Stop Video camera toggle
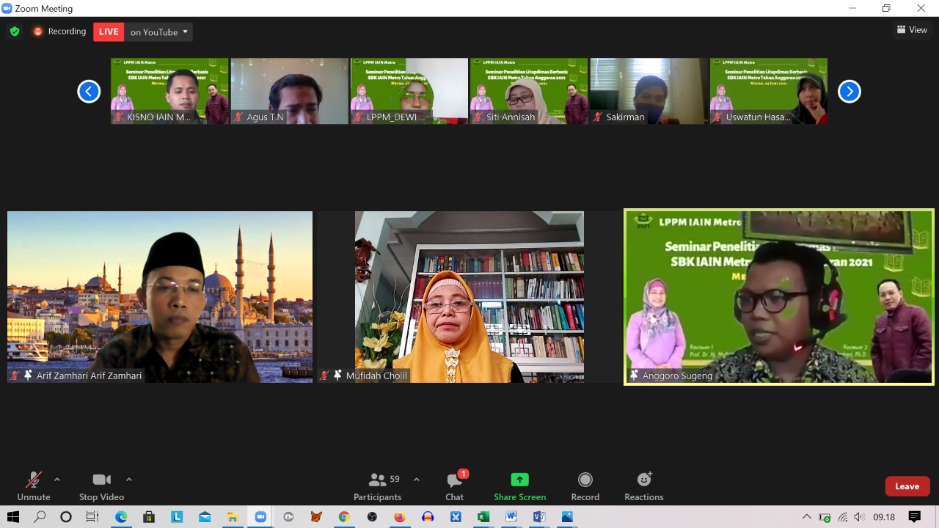This screenshot has width=939, height=528. click(x=101, y=486)
